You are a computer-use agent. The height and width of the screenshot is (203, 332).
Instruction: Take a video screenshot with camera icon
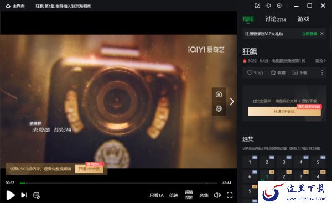point(219,95)
